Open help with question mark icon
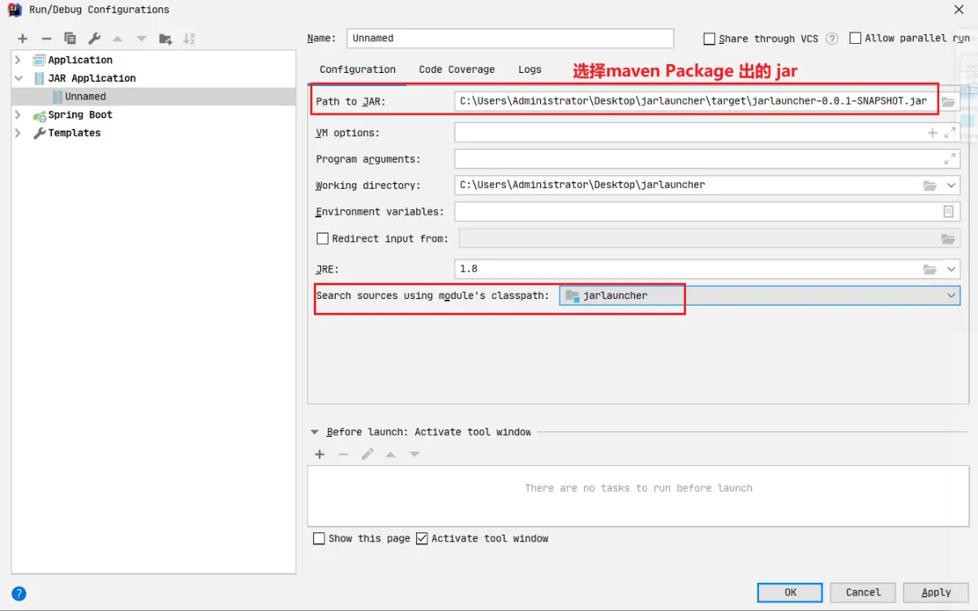 click(19, 593)
